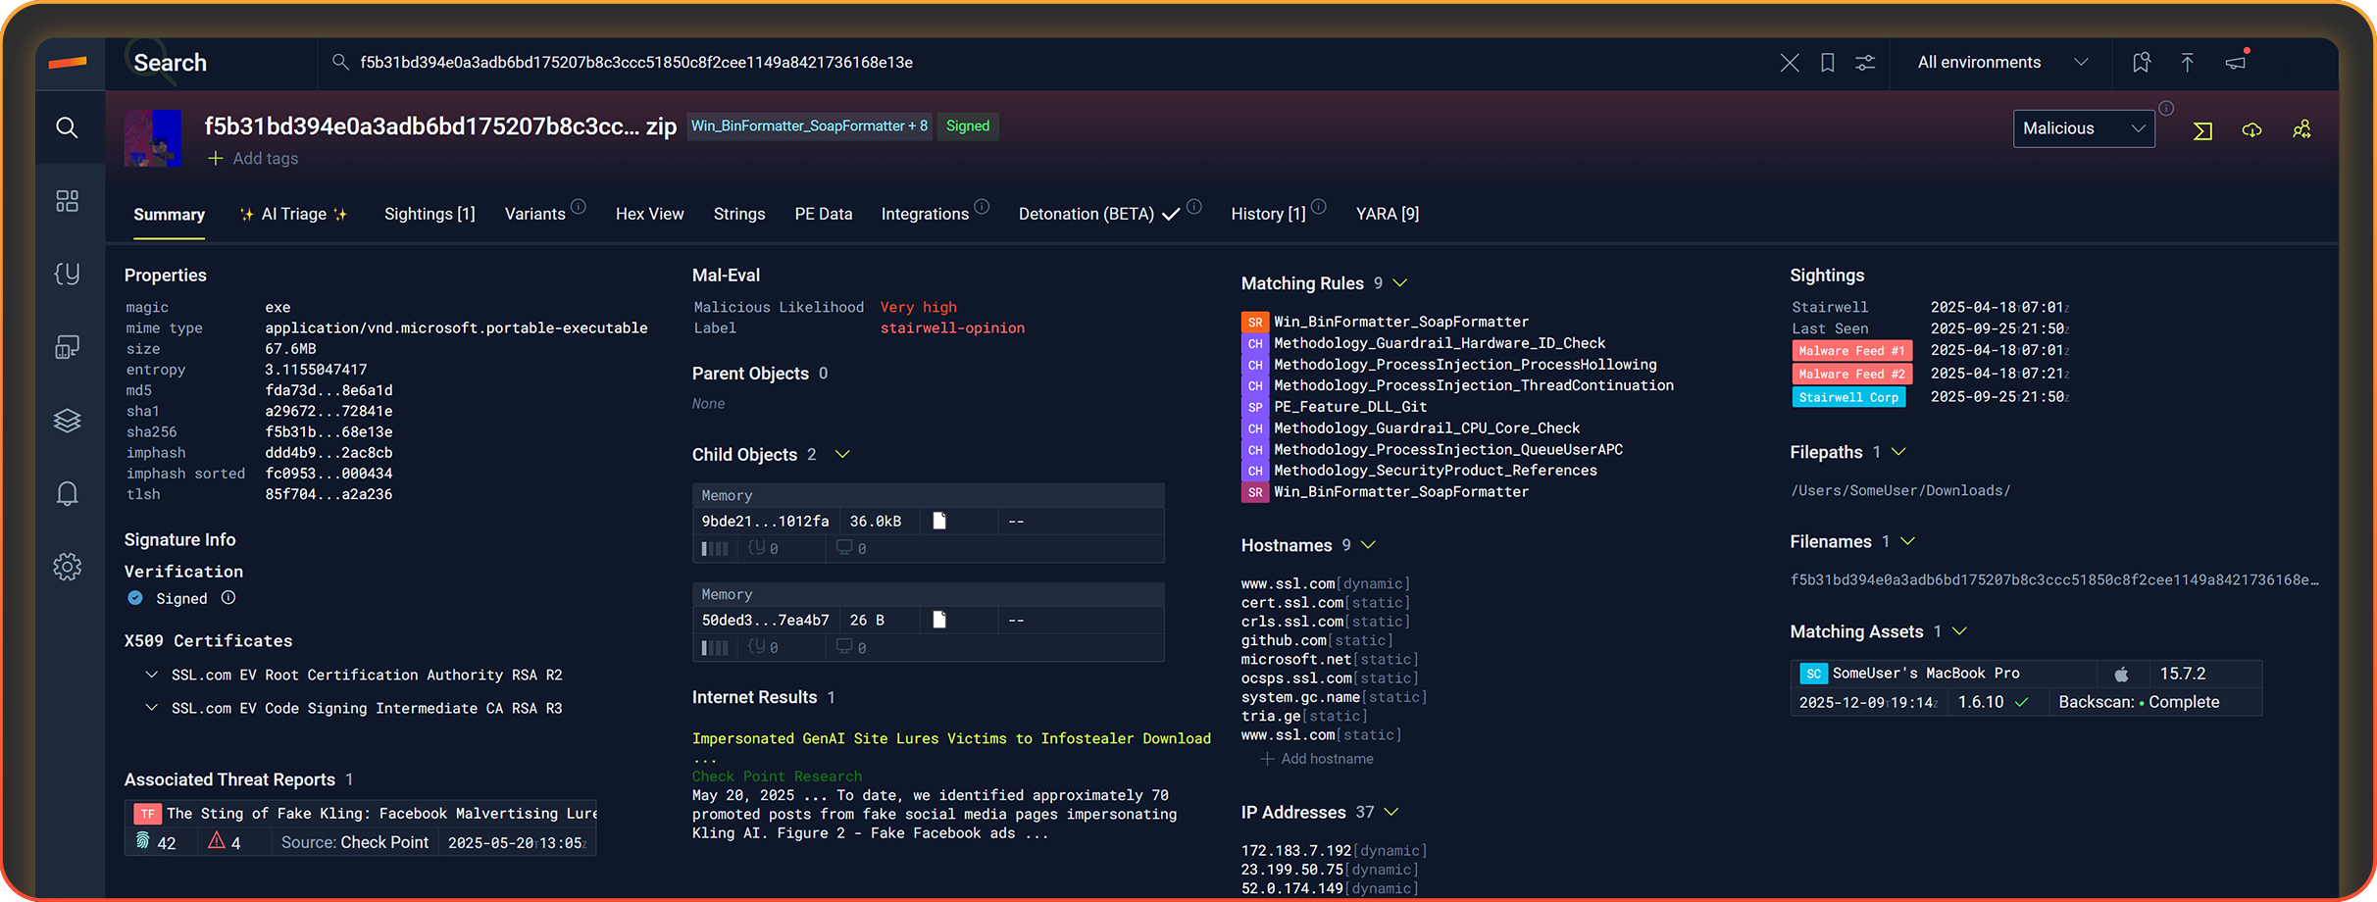2377x902 pixels.
Task: Click the Add hostname button
Action: (1316, 759)
